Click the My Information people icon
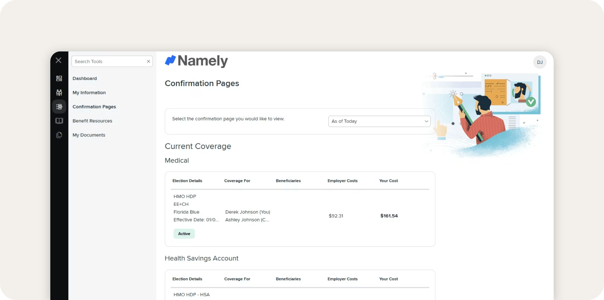This screenshot has width=604, height=300. (x=59, y=93)
